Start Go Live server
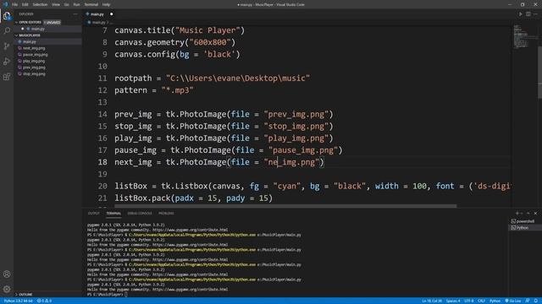This screenshot has height=304, width=542. pos(513,301)
